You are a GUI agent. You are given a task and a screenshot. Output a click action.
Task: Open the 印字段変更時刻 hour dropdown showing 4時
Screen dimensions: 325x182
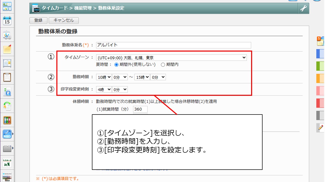[104, 89]
